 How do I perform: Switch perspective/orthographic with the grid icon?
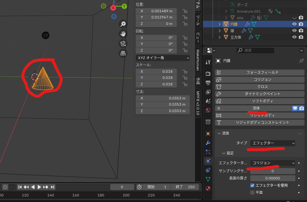(x=123, y=53)
